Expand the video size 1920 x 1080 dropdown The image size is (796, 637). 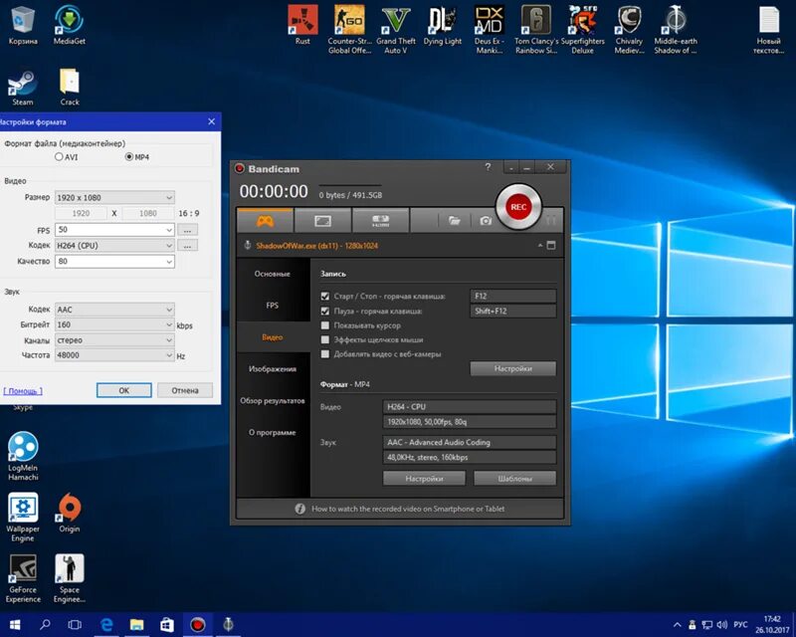click(x=114, y=197)
